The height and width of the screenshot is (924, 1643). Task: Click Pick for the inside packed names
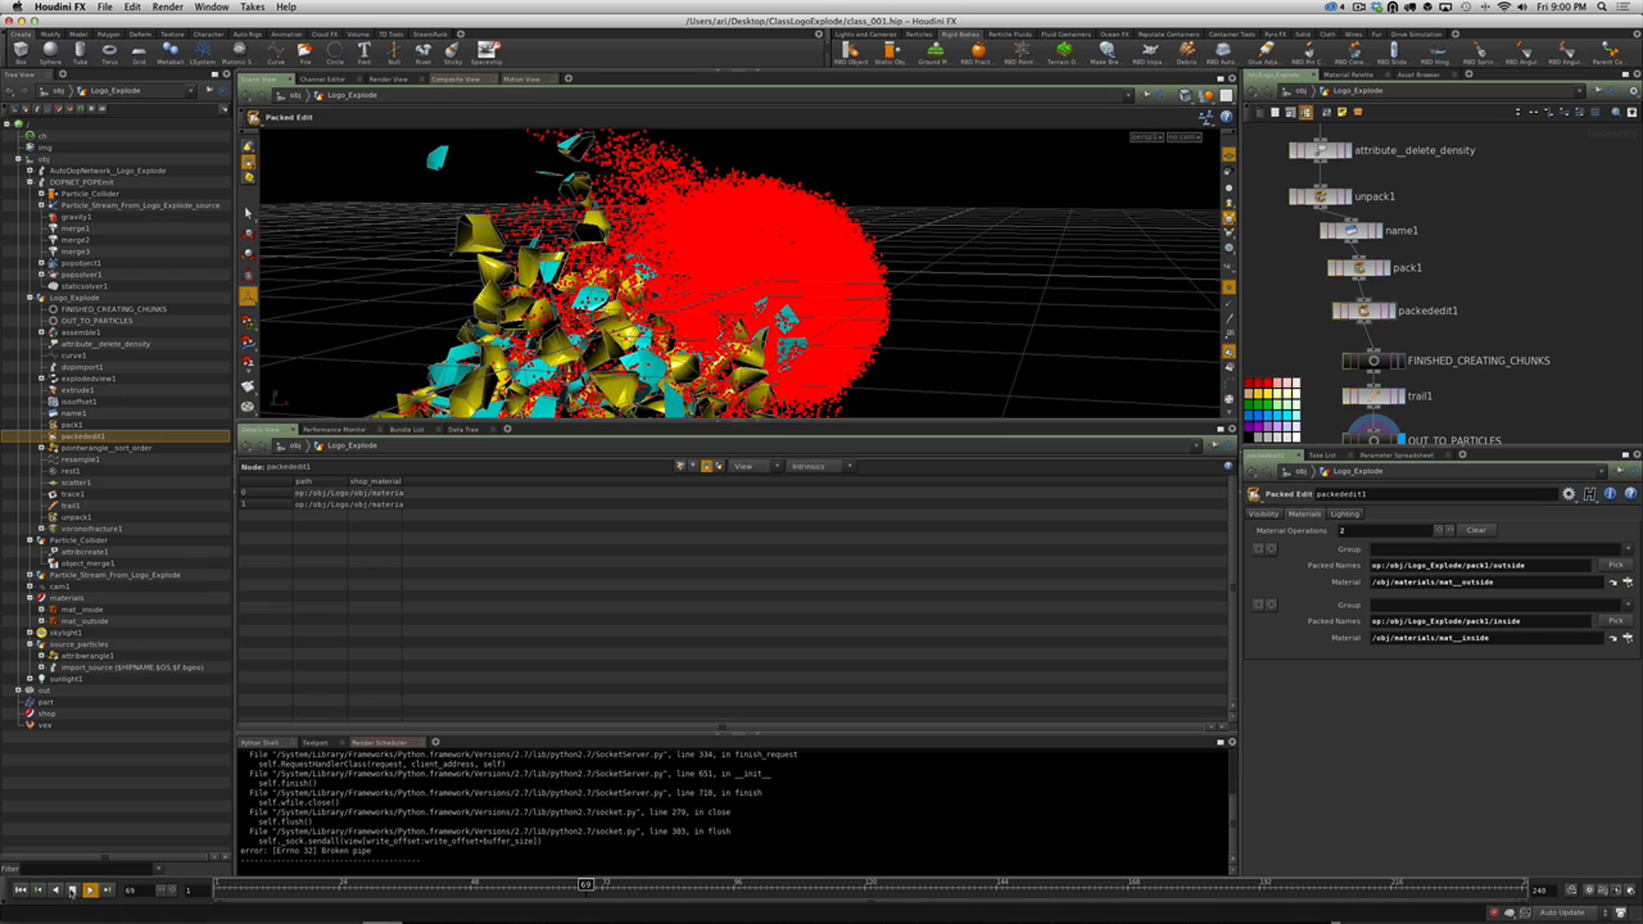point(1616,621)
